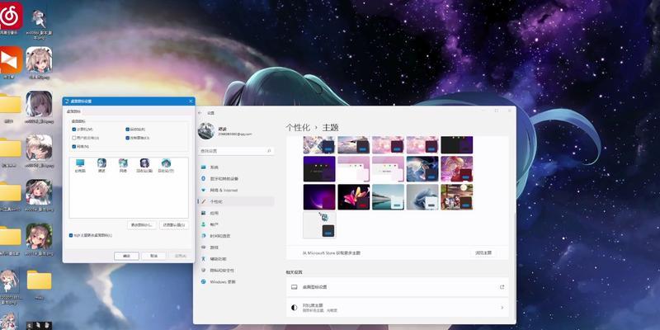This screenshot has width=660, height=330.
Task: Choose the black and purple theme in top row
Action: click(x=457, y=145)
